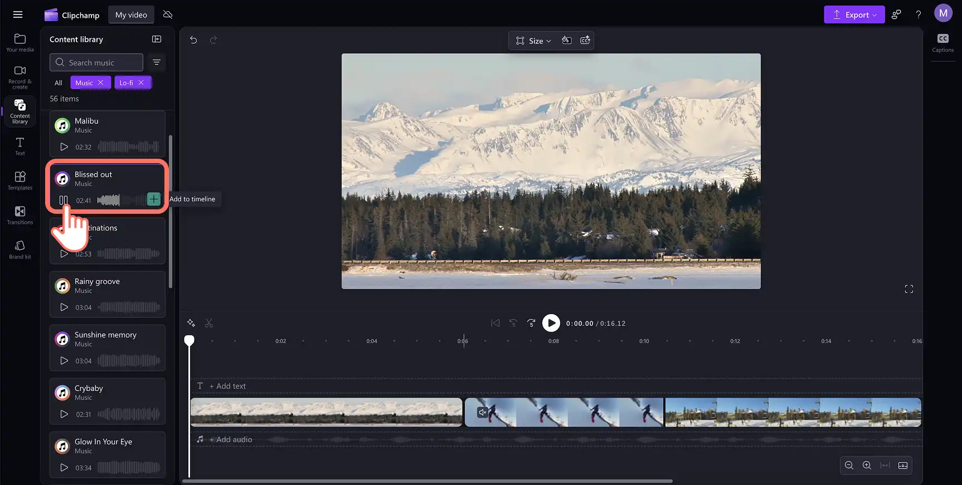Viewport: 962px width, 485px height.
Task: Click the Export button
Action: [x=854, y=15]
